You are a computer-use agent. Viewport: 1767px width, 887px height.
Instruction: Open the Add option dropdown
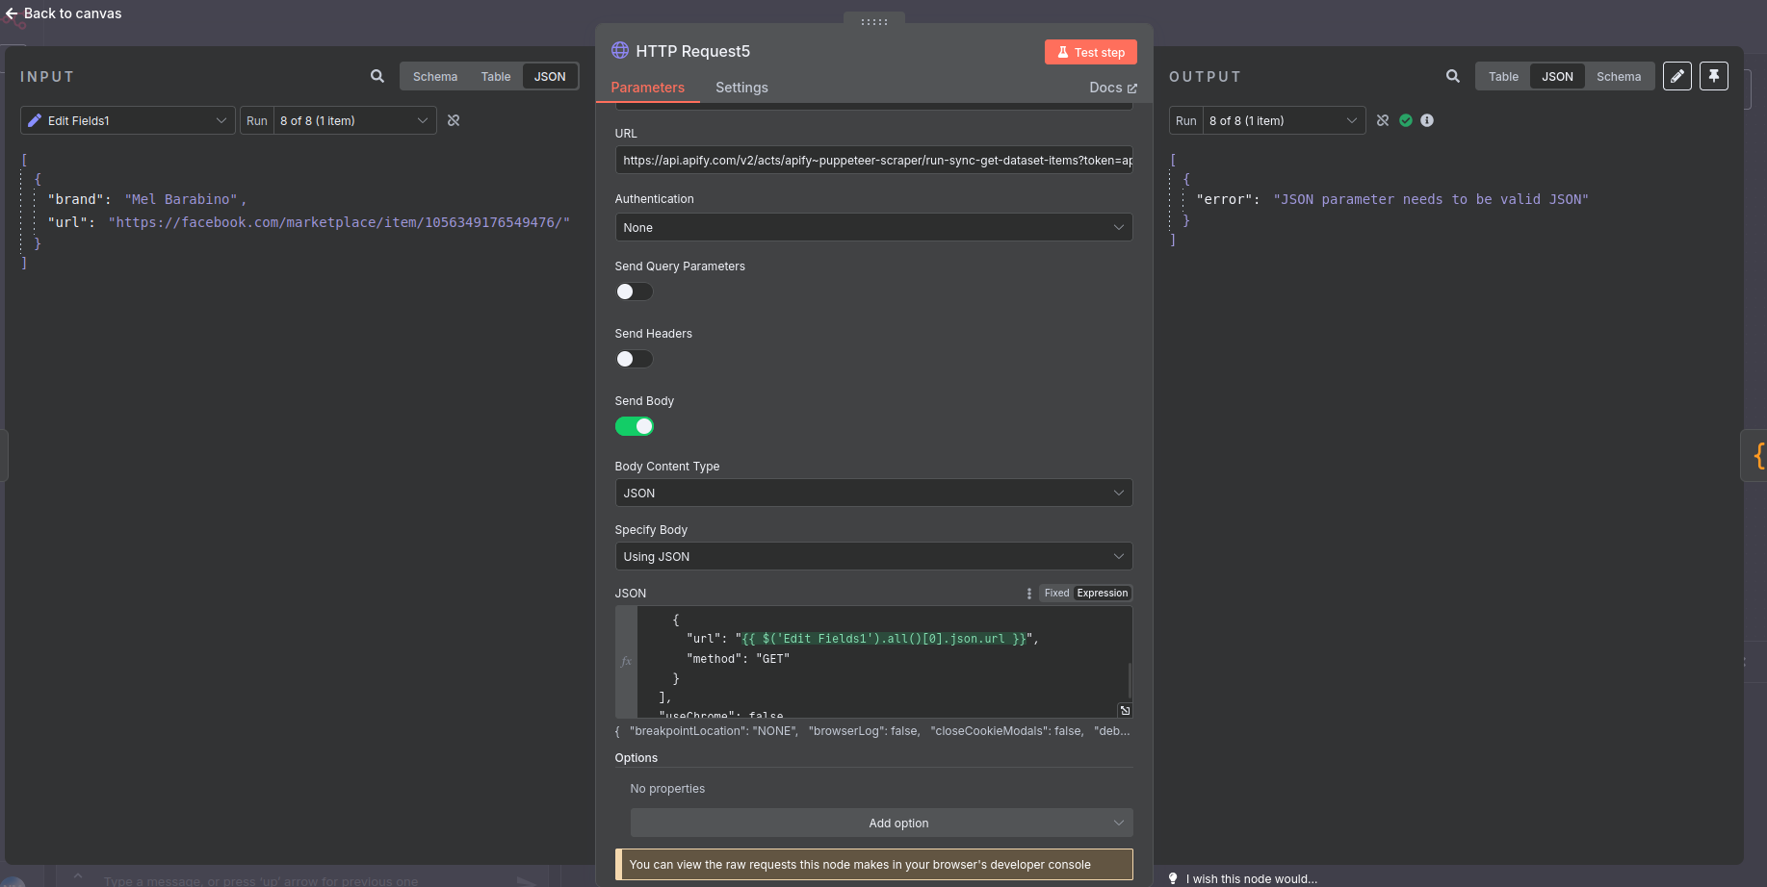[x=881, y=823]
